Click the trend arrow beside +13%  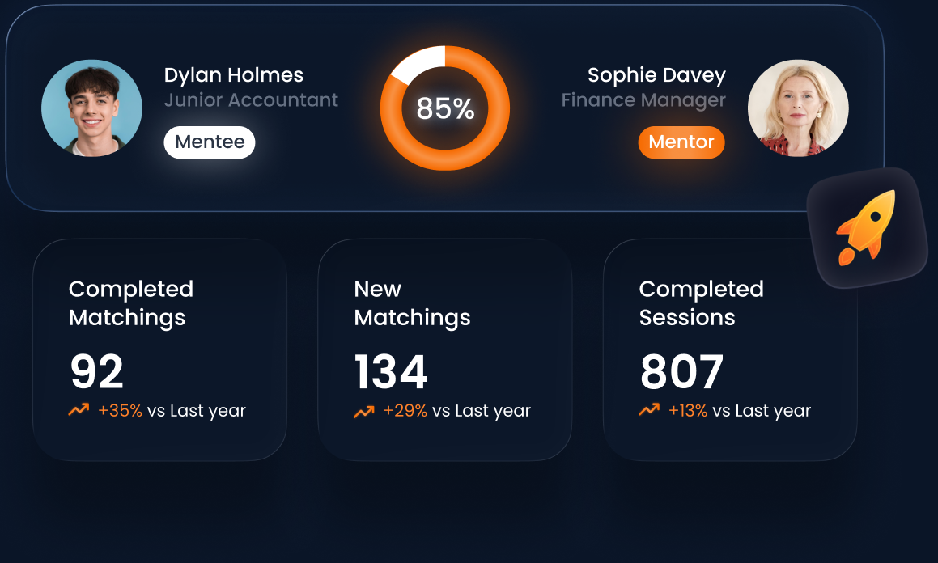pos(649,409)
